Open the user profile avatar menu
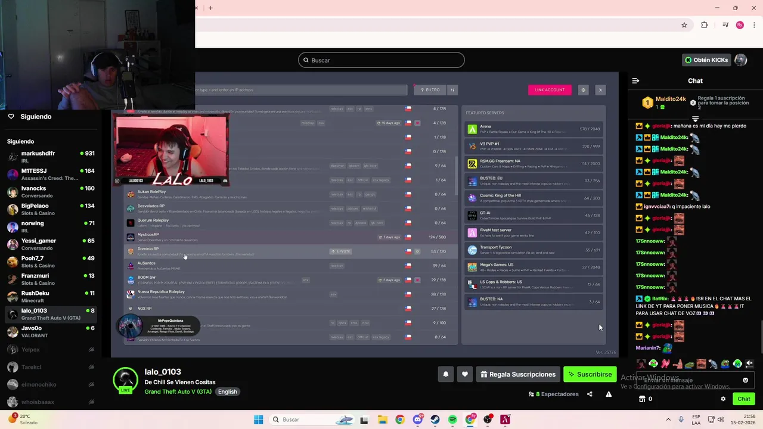 coord(740,60)
